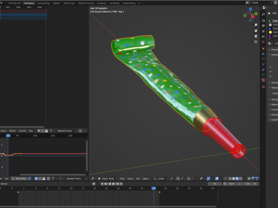Jump to the first frame in playback controls

point(102,184)
